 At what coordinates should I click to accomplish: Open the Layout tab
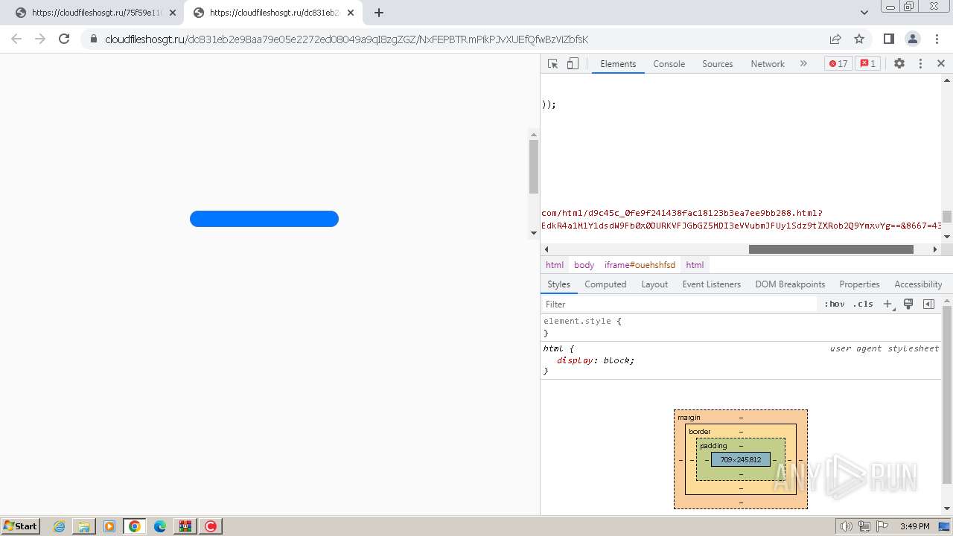tap(654, 284)
